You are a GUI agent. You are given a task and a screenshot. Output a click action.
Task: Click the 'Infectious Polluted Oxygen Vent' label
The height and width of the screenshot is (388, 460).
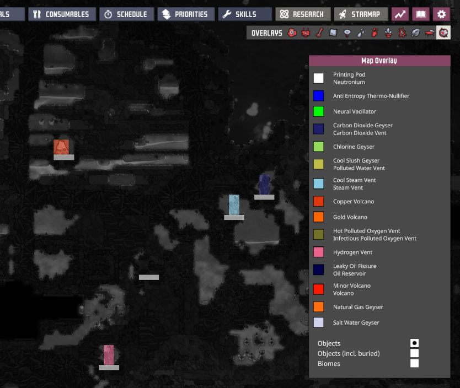point(375,239)
